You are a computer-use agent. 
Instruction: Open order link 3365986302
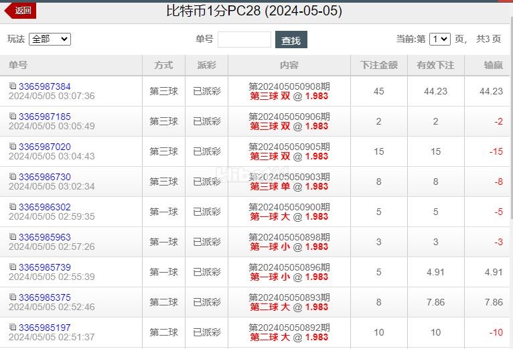tap(44, 207)
